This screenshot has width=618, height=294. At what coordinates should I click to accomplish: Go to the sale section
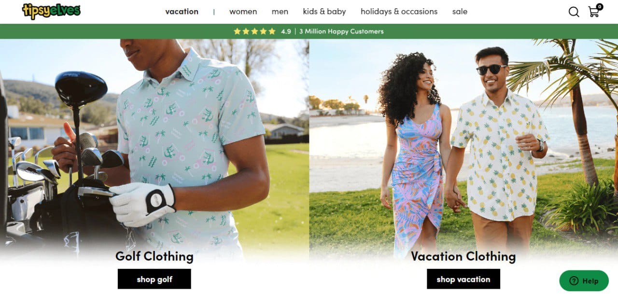[460, 12]
